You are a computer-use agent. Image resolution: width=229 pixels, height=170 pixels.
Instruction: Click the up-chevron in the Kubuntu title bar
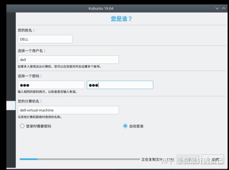224,8
